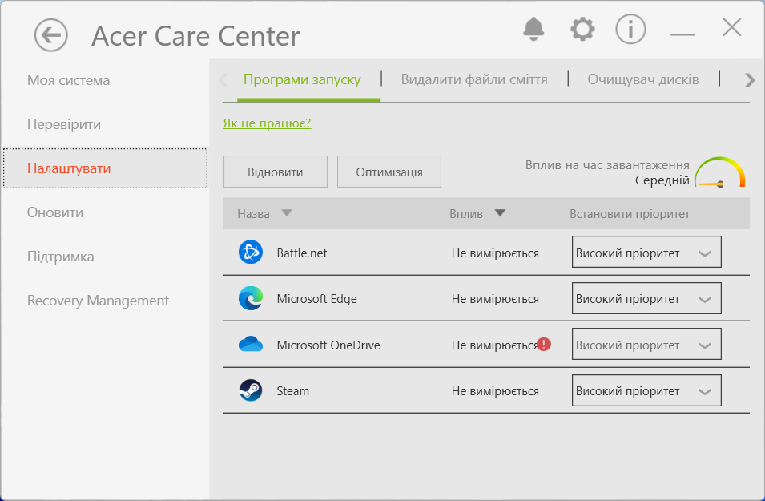
Task: Sort list by the Назва column arrow
Action: pos(287,214)
